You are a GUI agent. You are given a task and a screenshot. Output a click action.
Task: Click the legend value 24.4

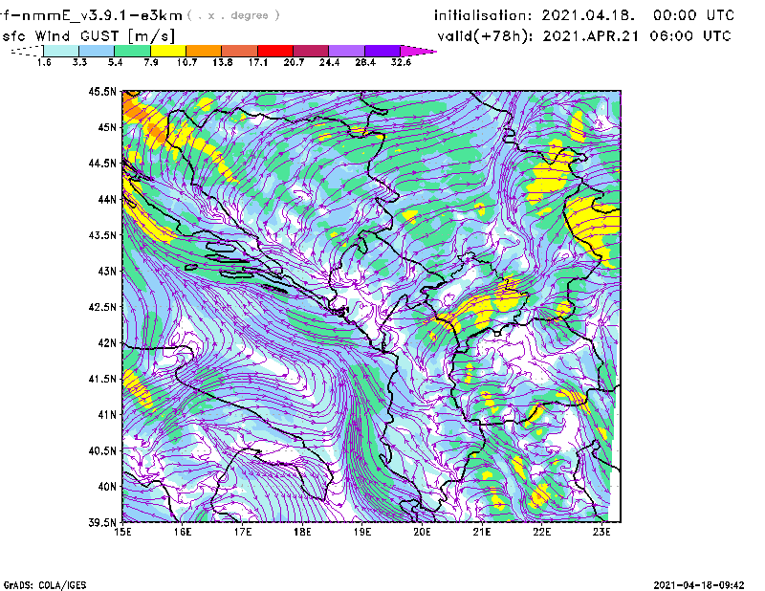(329, 62)
